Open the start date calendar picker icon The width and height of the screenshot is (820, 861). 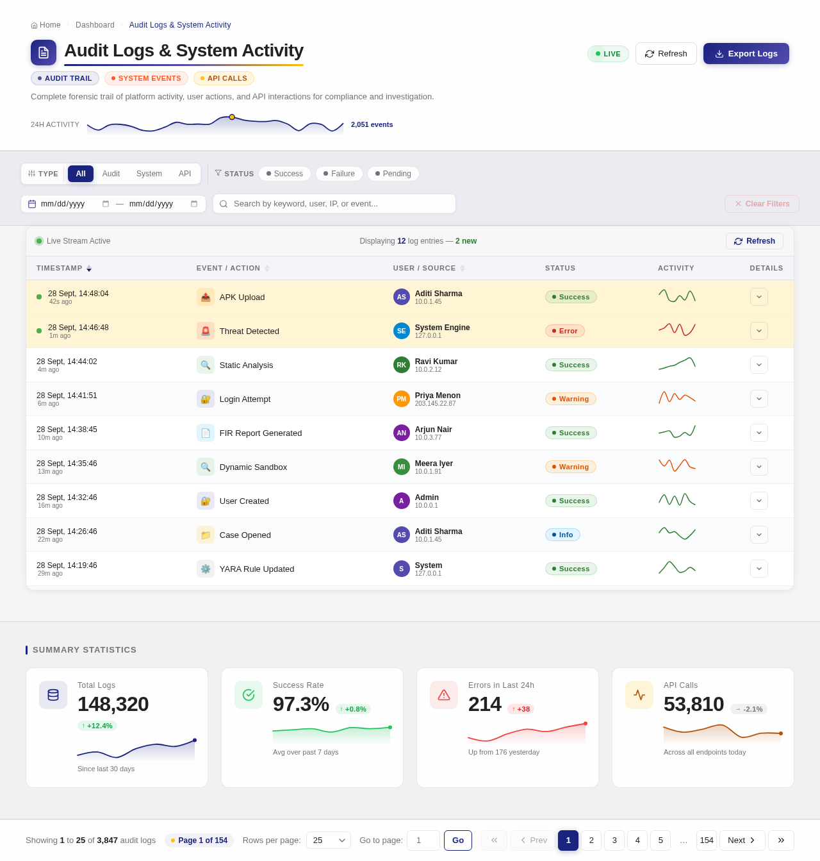(x=106, y=204)
